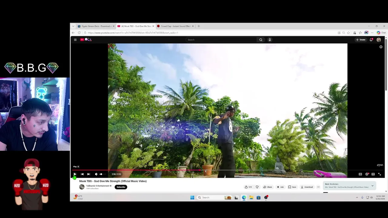Open the more actions ellipsis below video

tap(318, 187)
